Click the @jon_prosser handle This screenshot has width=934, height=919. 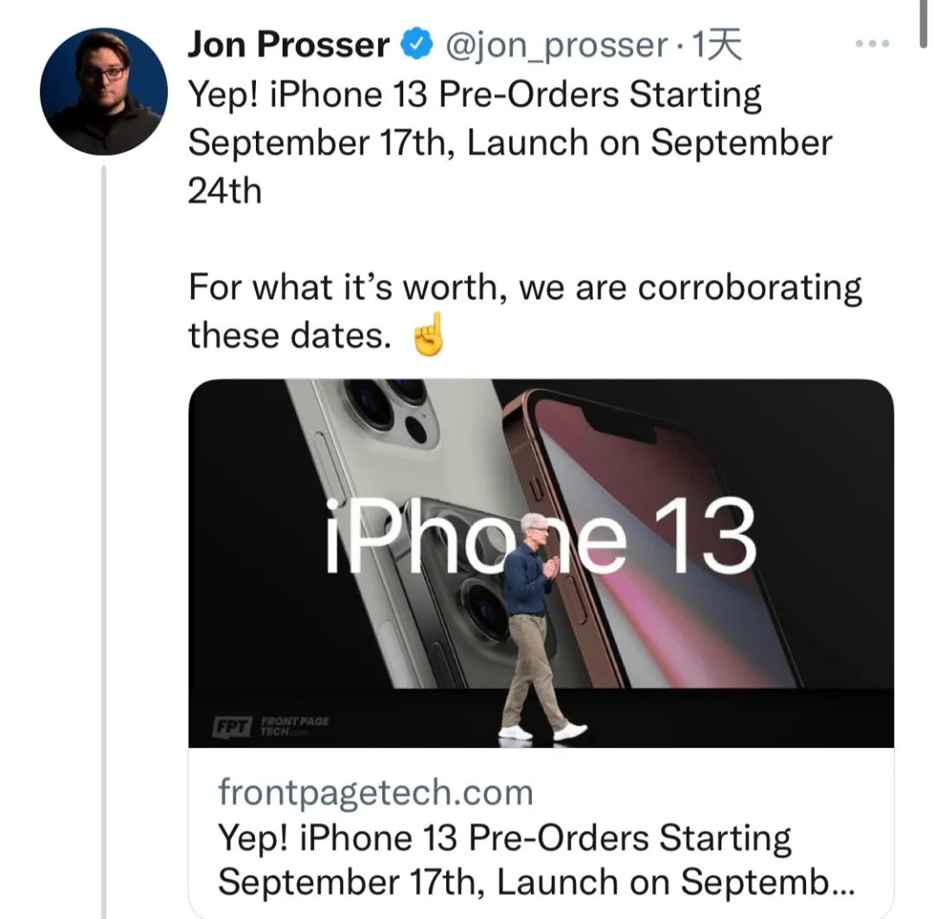(x=556, y=45)
